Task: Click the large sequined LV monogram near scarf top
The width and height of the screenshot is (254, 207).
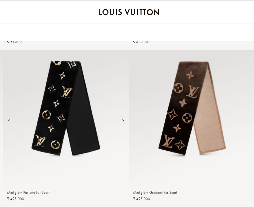Action: (x=66, y=92)
